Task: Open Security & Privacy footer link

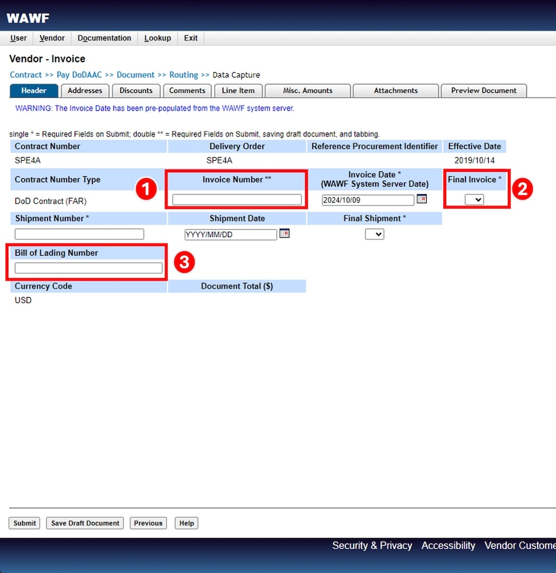Action: coord(372,545)
